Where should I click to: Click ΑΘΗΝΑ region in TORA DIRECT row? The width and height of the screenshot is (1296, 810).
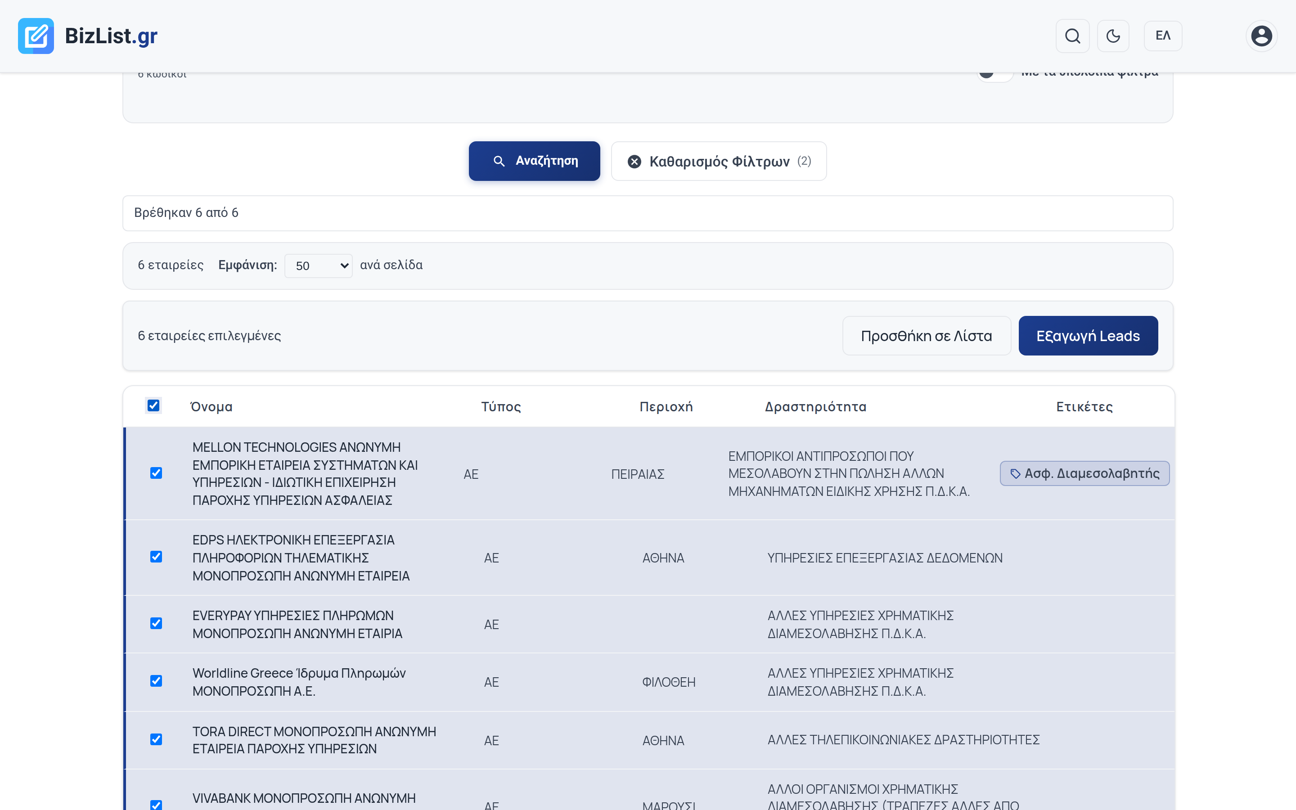click(x=663, y=740)
